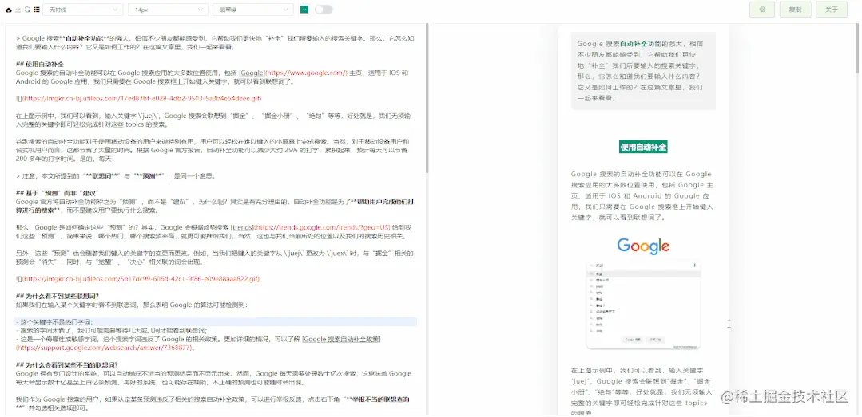Image resolution: width=862 pixels, height=417 pixels.
Task: Click the editor line starting '- 搜索的字词太新了'
Action: [x=111, y=330]
